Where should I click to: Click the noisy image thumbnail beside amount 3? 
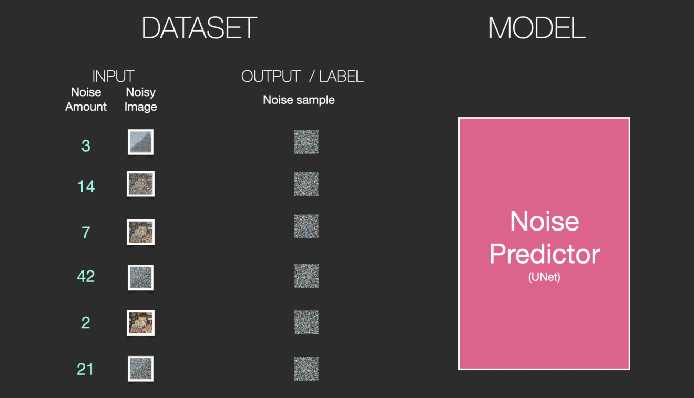click(x=140, y=142)
